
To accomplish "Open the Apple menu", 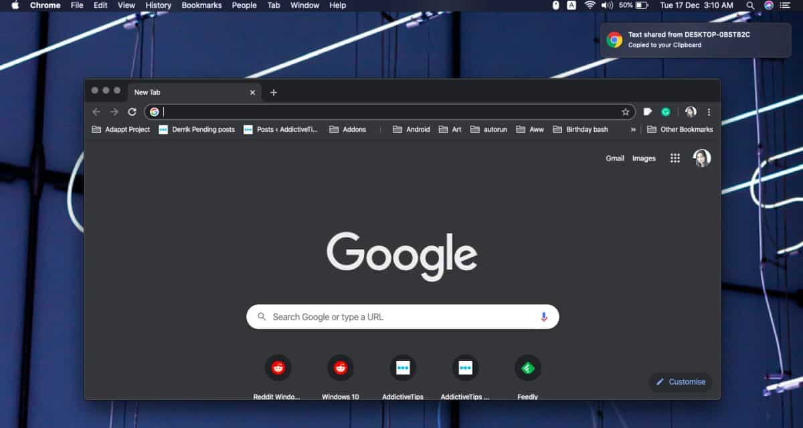I will [15, 5].
